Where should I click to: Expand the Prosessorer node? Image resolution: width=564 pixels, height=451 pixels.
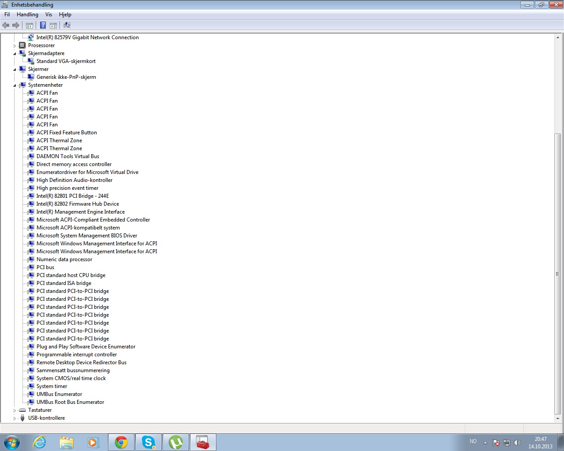[x=15, y=46]
